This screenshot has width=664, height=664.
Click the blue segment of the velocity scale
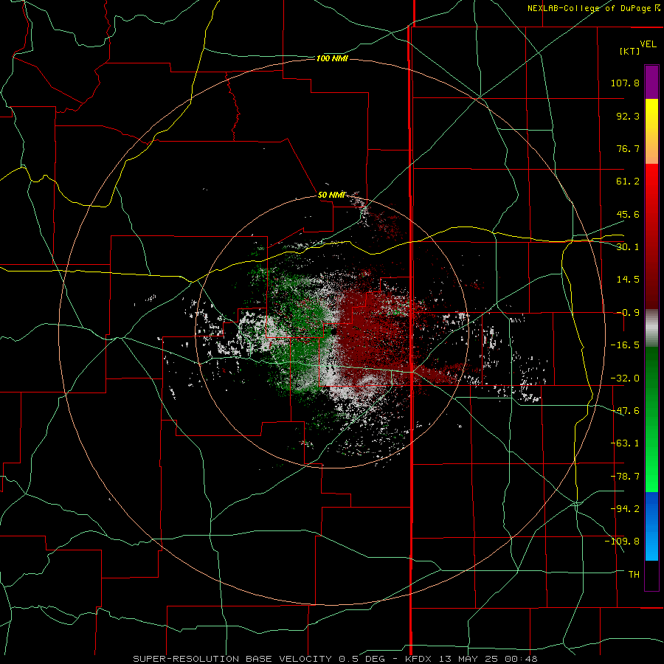point(651,526)
